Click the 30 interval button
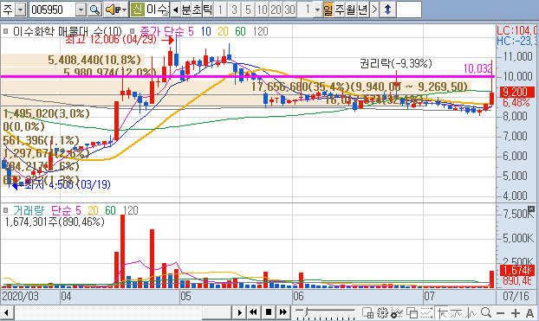This screenshot has height=321, width=539. pos(289,10)
